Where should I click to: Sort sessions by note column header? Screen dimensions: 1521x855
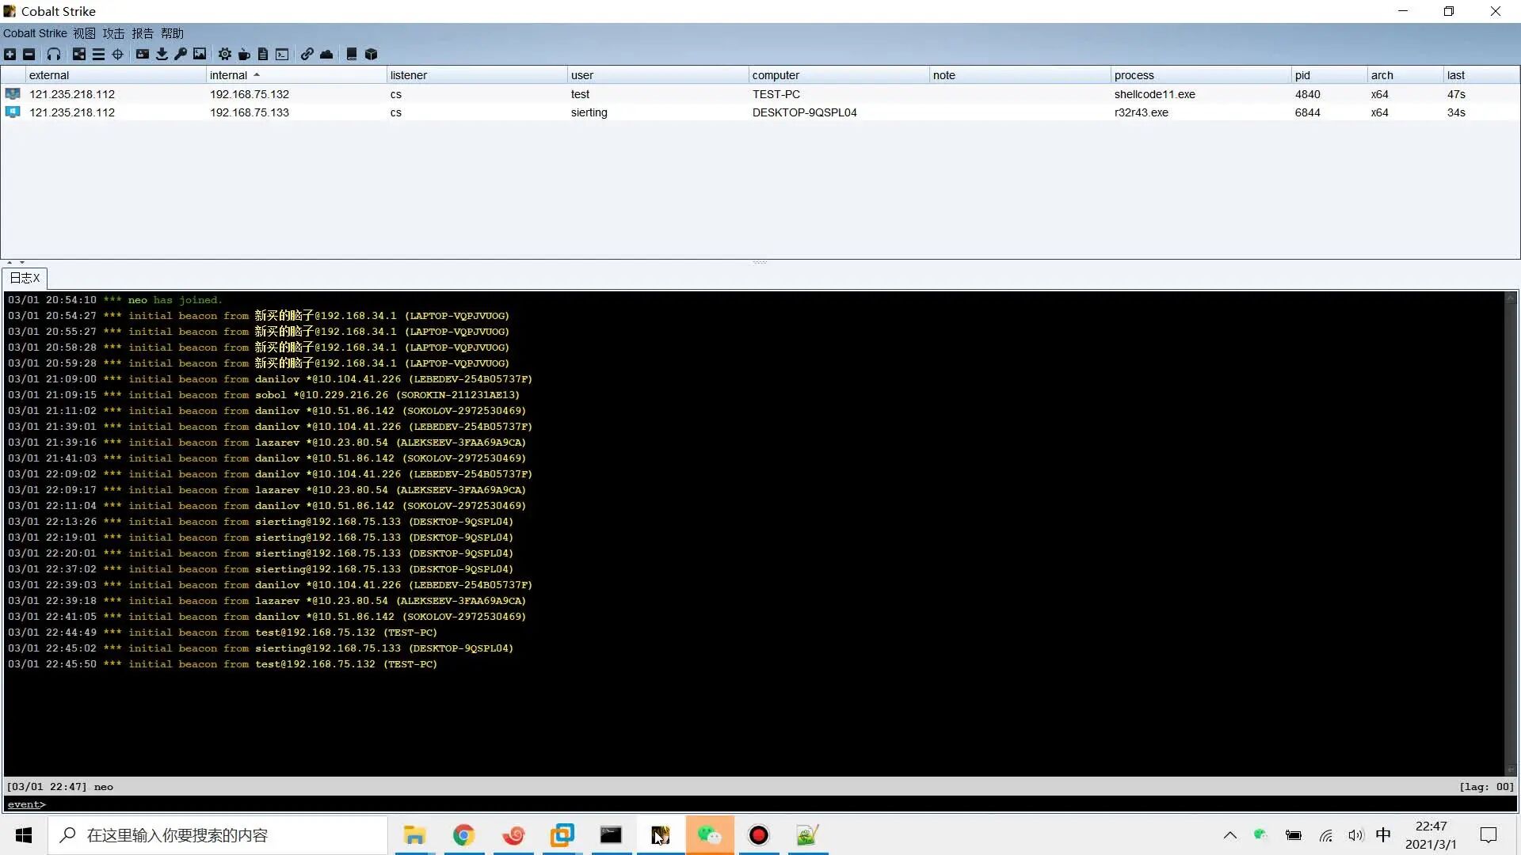(1020, 75)
